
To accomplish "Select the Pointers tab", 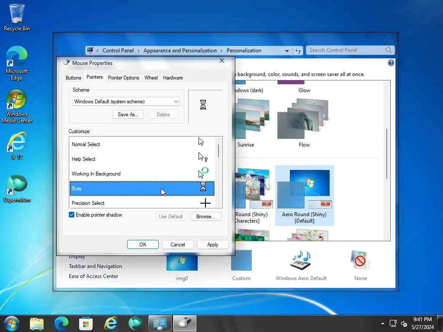I will [95, 77].
